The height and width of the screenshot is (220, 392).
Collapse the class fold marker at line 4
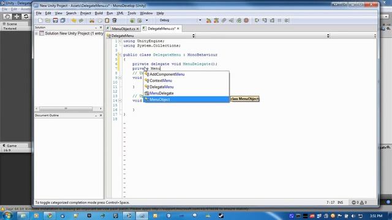tap(120, 54)
